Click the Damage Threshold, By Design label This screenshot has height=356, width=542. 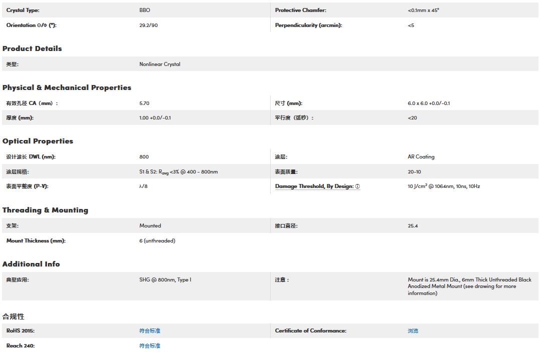coord(314,186)
